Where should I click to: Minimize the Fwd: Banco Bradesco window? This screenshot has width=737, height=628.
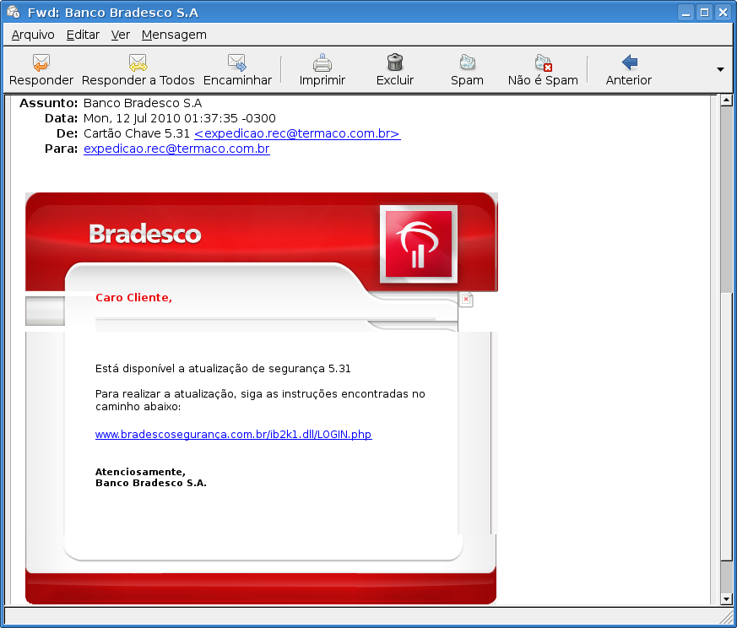point(686,12)
